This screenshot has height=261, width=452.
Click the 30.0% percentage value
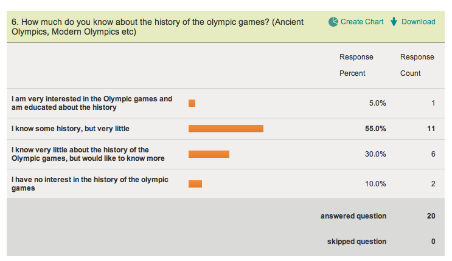tap(375, 154)
